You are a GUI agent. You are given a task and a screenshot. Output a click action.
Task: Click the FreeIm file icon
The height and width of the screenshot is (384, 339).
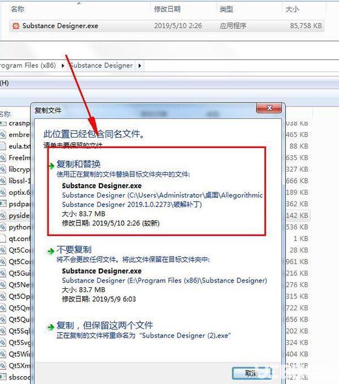pos(3,157)
